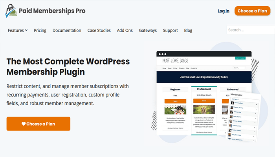Expand the Features menu chevron

pyautogui.click(x=26, y=30)
